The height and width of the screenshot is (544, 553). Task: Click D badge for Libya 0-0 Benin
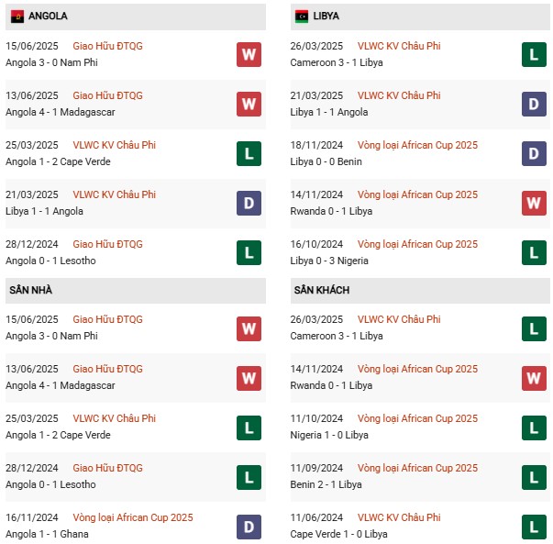[533, 153]
